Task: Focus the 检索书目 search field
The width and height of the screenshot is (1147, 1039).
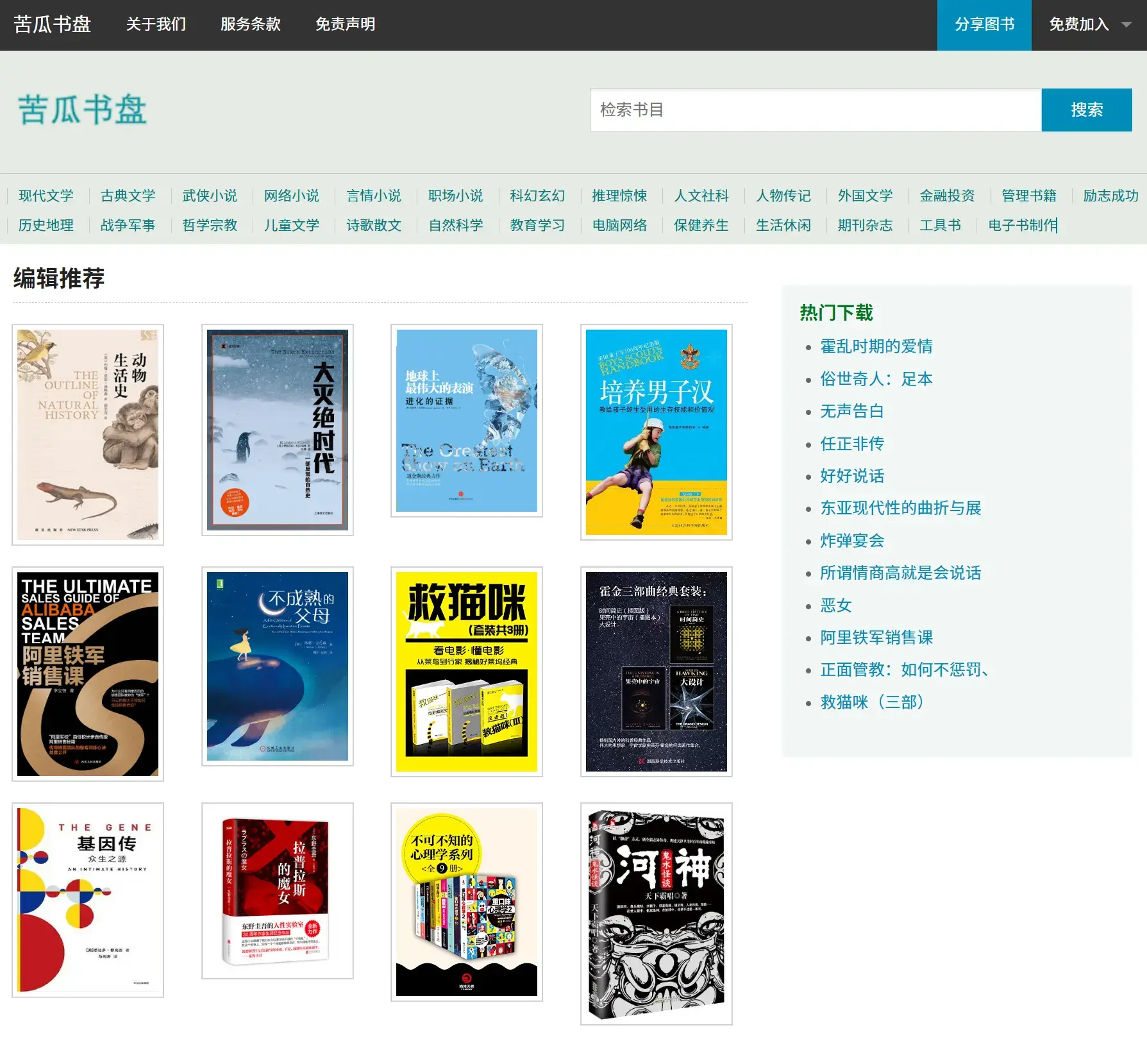Action: 815,110
